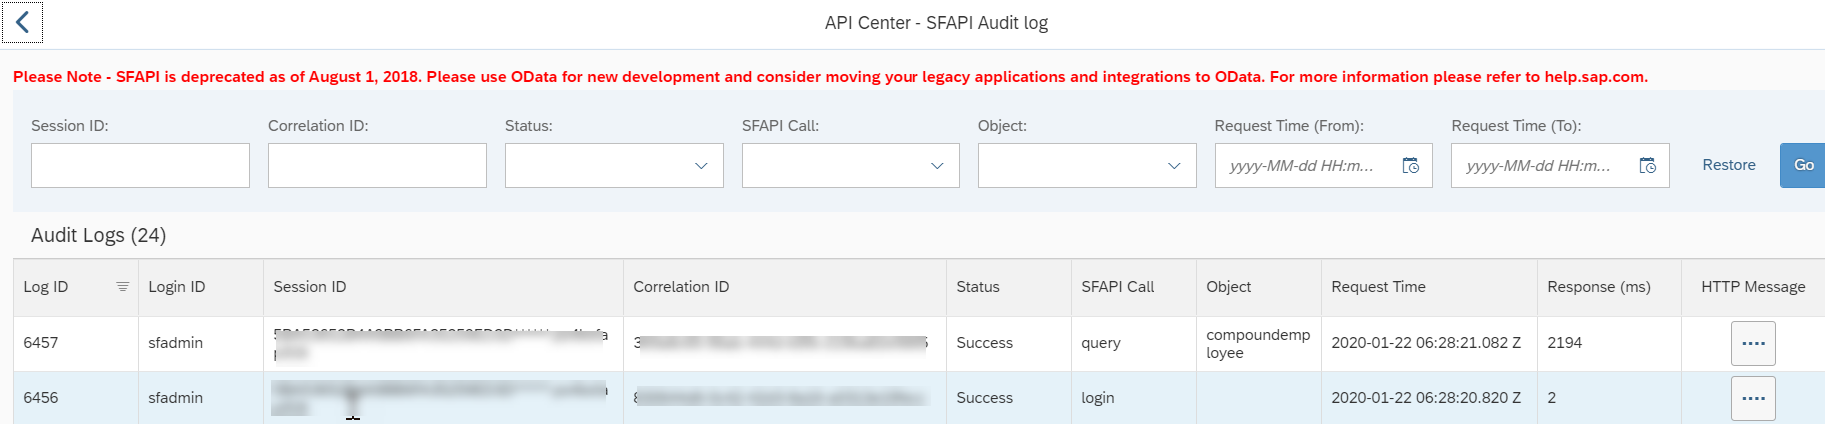
Task: Click sfadmin in row 6456
Action: click(x=176, y=398)
